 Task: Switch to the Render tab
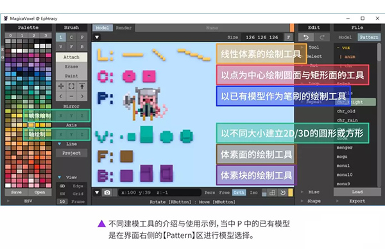coord(124,28)
